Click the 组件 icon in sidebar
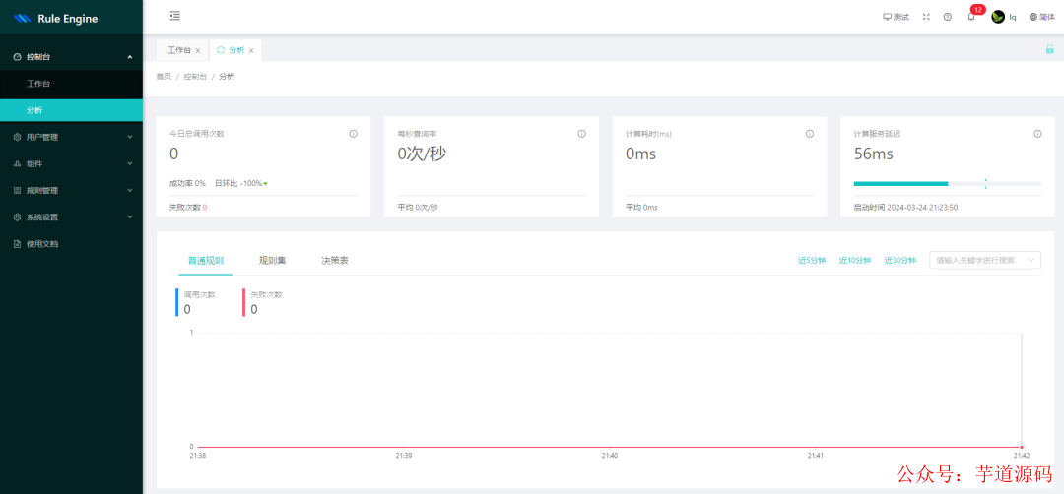1064x494 pixels. point(18,164)
